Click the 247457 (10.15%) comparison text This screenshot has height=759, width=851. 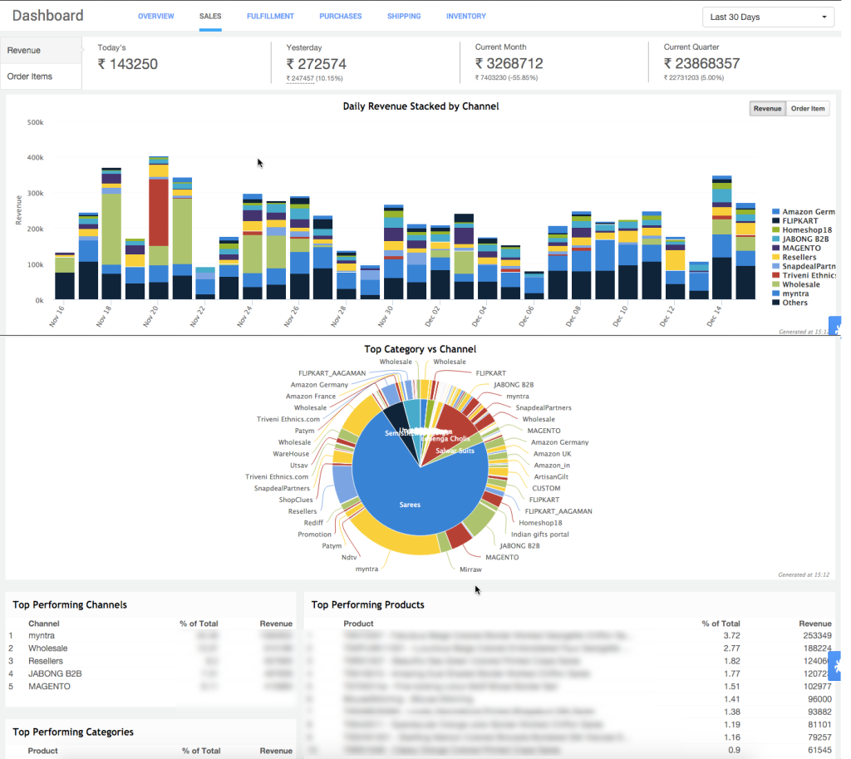click(315, 78)
